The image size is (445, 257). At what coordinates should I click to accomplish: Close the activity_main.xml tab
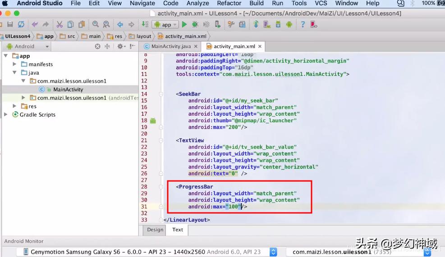click(x=260, y=46)
